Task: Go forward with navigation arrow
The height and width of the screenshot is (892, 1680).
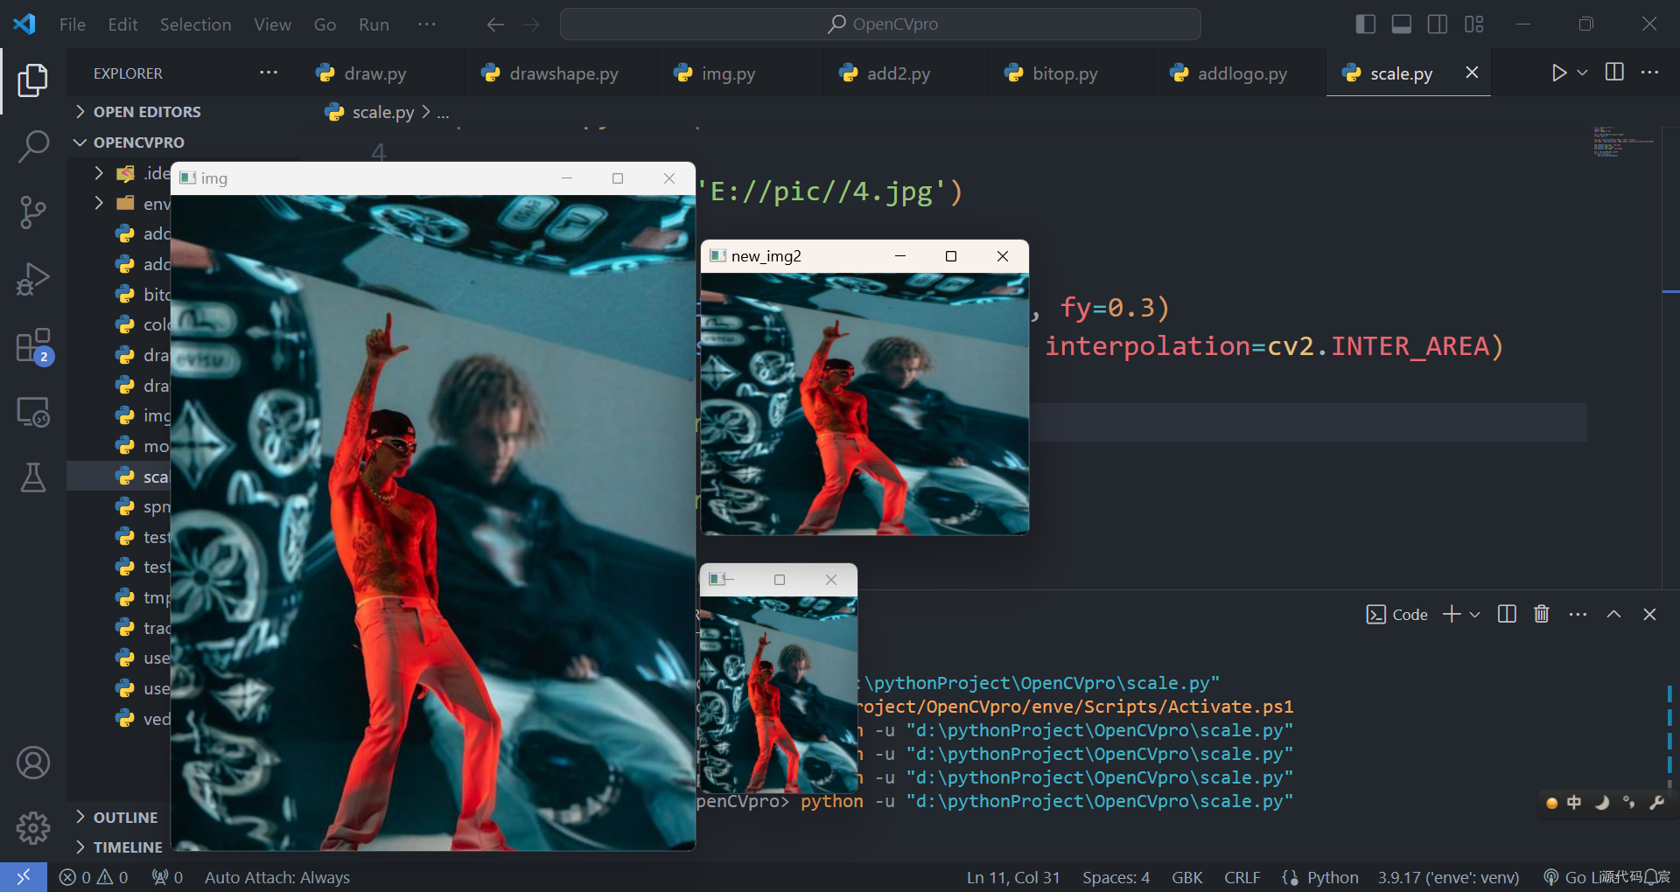Action: pos(531,24)
